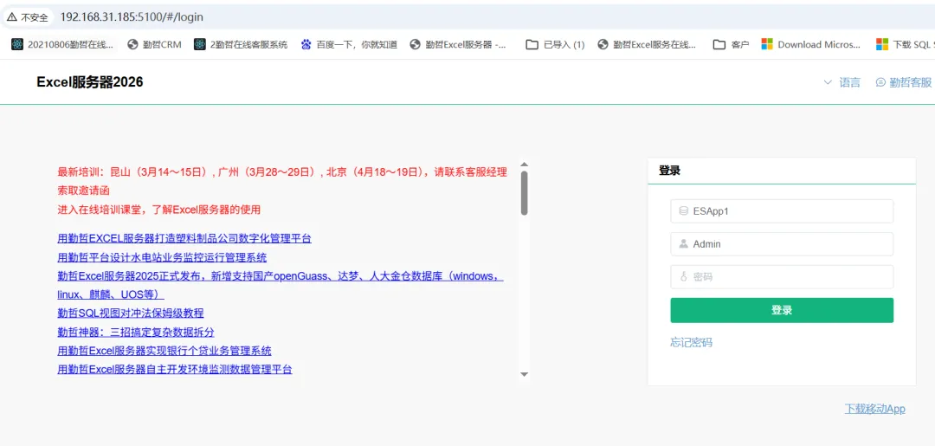Click the database icon in ESApp1 field
The height and width of the screenshot is (446, 935).
[x=683, y=211]
